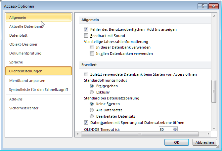Choose Bearbeiteter Datensatz radio option
The height and width of the screenshot is (151, 222).
pyautogui.click(x=92, y=116)
